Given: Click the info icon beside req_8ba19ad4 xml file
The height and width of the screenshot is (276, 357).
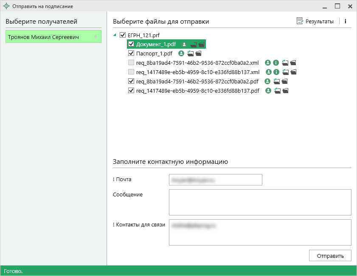Looking at the screenshot, I should [276, 63].
